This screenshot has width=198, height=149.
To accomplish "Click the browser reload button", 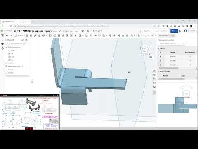I will (11, 26).
